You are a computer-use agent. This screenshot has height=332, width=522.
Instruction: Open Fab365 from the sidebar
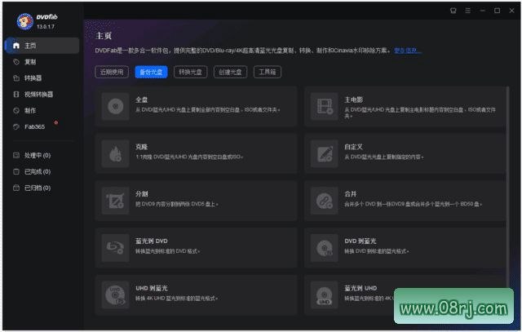click(42, 126)
